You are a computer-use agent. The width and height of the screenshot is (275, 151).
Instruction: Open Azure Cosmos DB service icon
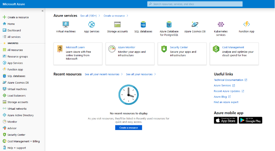coord(195,24)
